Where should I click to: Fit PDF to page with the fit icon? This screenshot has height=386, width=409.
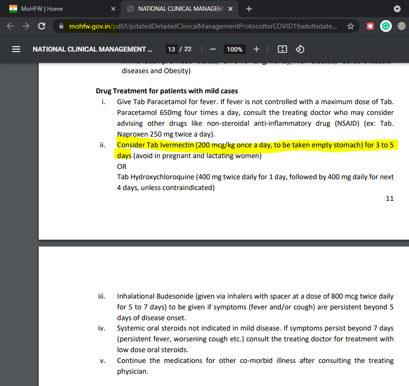pyautogui.click(x=282, y=49)
